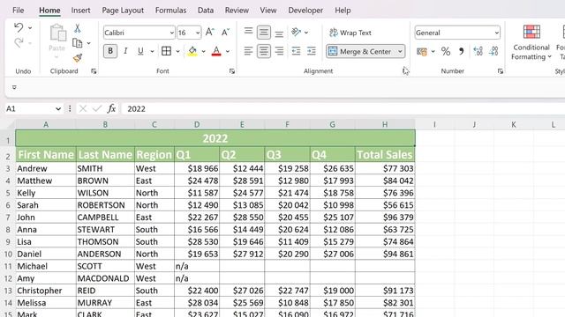Viewport: 565px width, 317px height.
Task: Click the Name Box showing A1
Action: click(x=29, y=108)
